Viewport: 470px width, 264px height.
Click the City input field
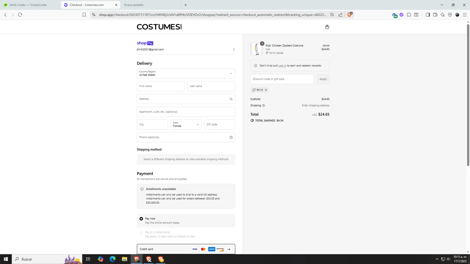[x=152, y=124]
